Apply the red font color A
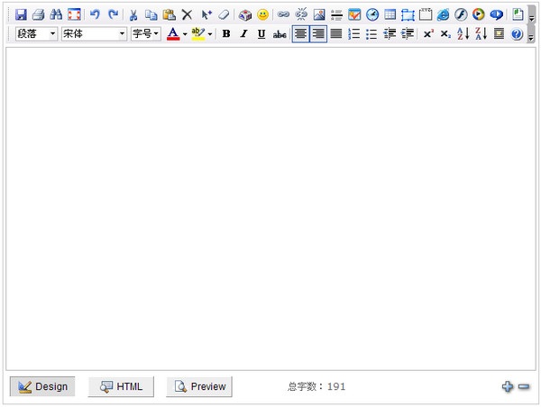Viewport: 541px width, 407px height. (173, 34)
